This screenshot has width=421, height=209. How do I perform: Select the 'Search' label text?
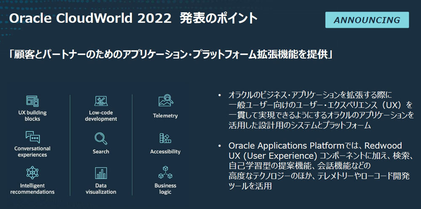(x=101, y=151)
